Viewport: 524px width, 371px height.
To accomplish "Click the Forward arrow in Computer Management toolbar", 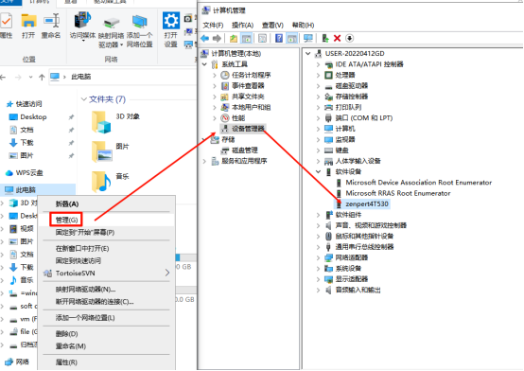I will (x=217, y=38).
